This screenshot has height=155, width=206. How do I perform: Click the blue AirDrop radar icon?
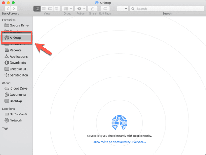119,122
